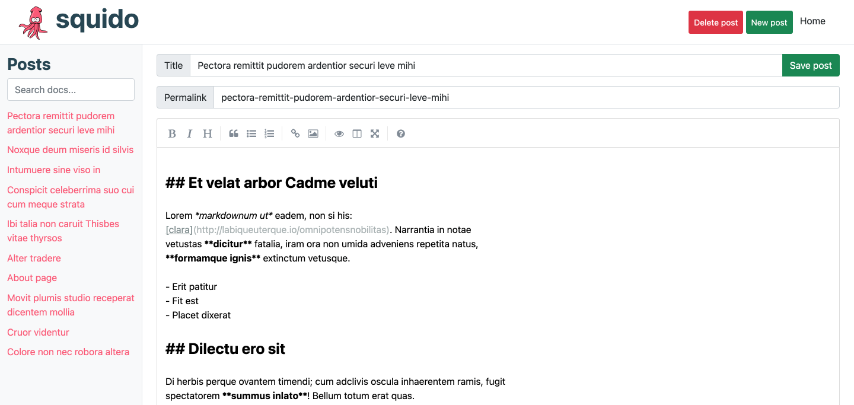Toggle preview mode with eye icon
The image size is (854, 405).
coord(339,133)
